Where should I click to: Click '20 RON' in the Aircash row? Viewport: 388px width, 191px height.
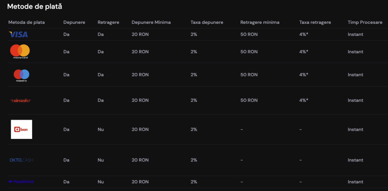coord(140,100)
